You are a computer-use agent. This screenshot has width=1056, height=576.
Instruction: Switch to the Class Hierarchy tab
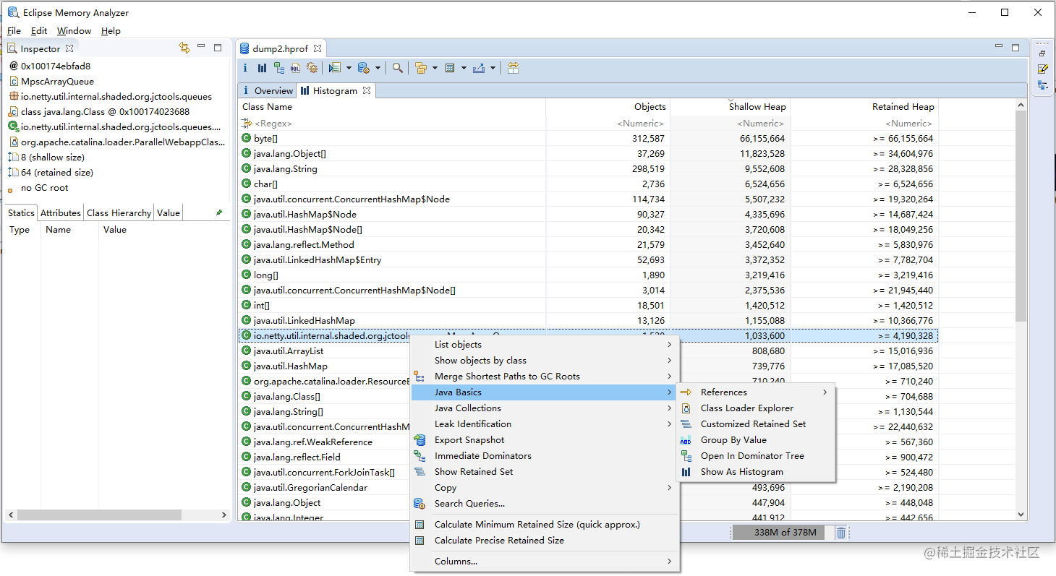(x=119, y=212)
